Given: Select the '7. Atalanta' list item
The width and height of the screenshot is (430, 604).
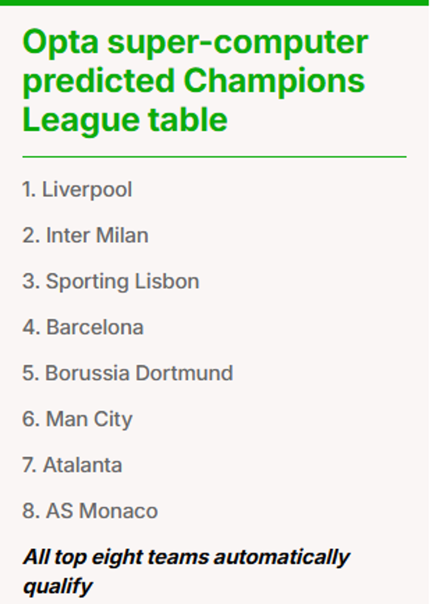Looking at the screenshot, I should click(72, 465).
